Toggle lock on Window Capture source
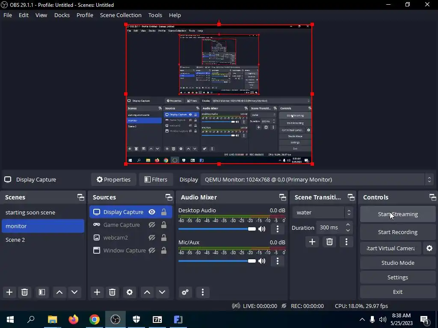 pyautogui.click(x=164, y=250)
